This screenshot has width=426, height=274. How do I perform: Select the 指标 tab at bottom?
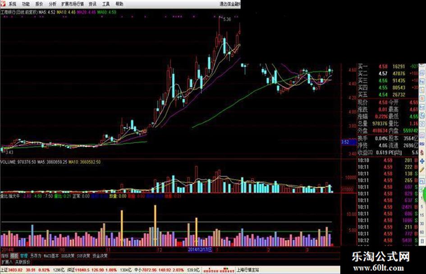(5, 256)
